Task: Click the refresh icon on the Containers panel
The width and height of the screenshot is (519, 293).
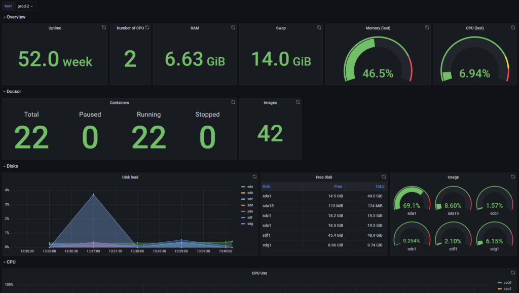Action: click(233, 102)
